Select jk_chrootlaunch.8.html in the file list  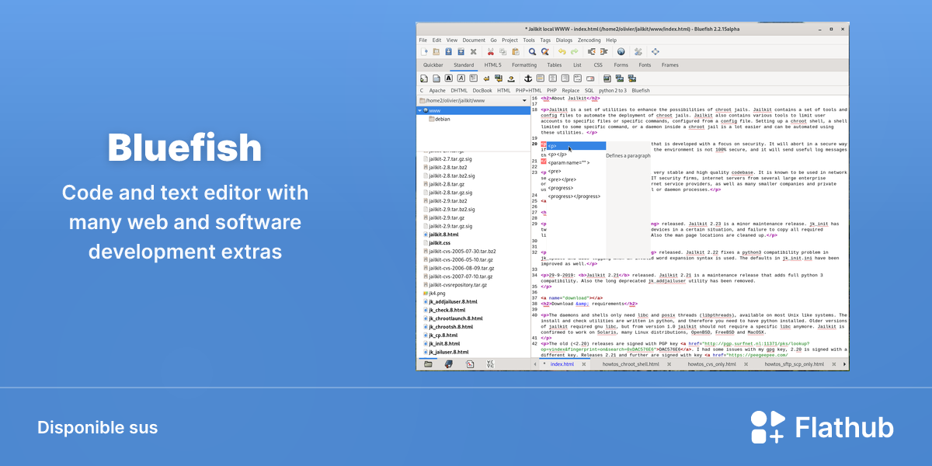pyautogui.click(x=454, y=318)
